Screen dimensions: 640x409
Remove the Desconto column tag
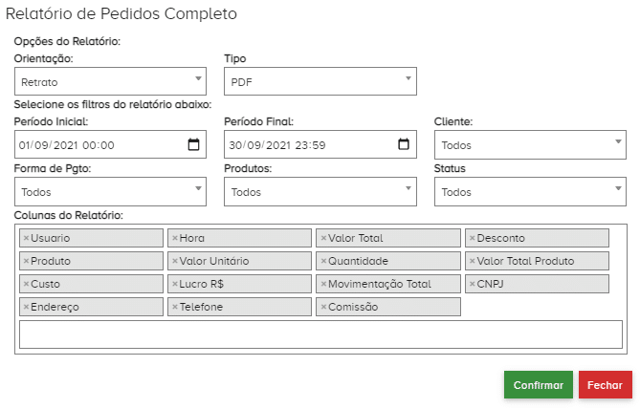point(472,238)
